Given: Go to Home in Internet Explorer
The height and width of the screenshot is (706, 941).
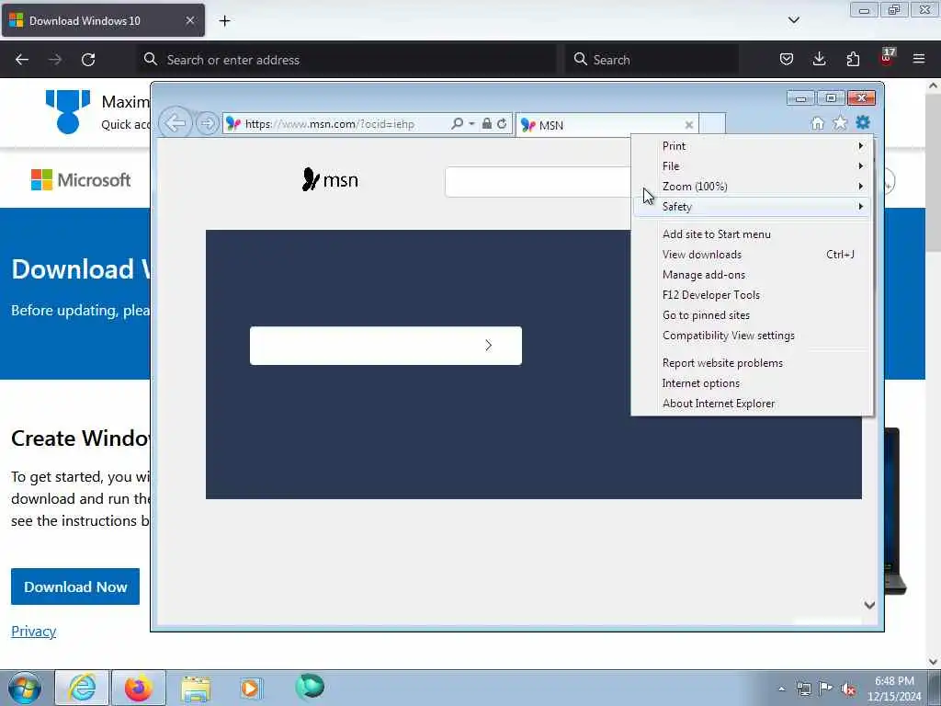Looking at the screenshot, I should tap(817, 124).
